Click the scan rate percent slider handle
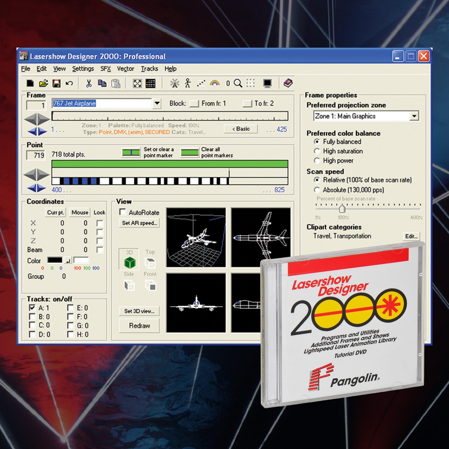Screen dimensions: 449x449 click(342, 208)
